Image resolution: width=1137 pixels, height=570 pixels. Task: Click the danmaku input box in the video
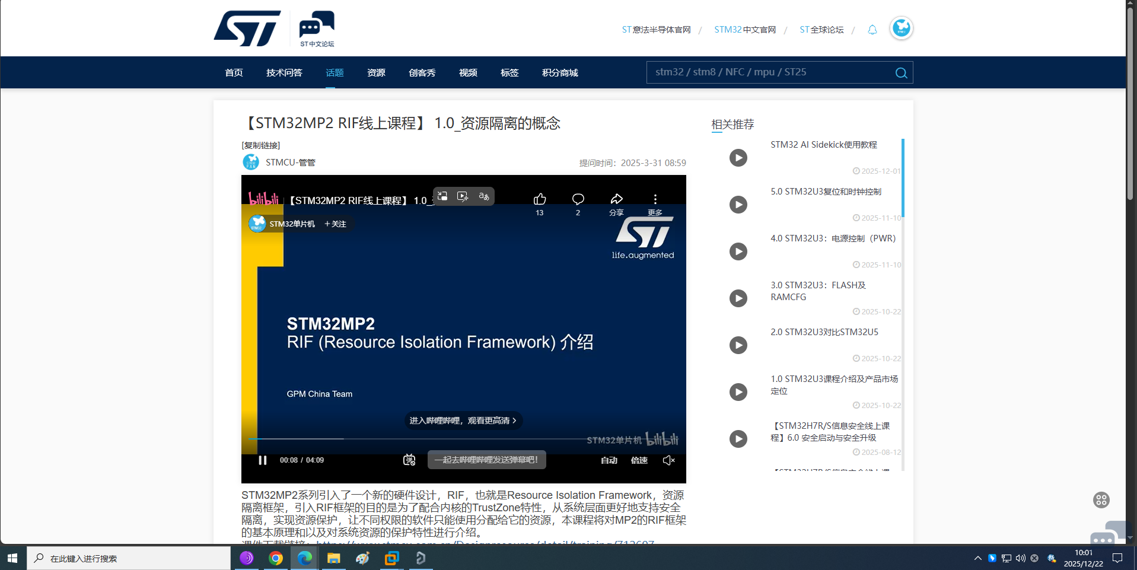tap(487, 460)
